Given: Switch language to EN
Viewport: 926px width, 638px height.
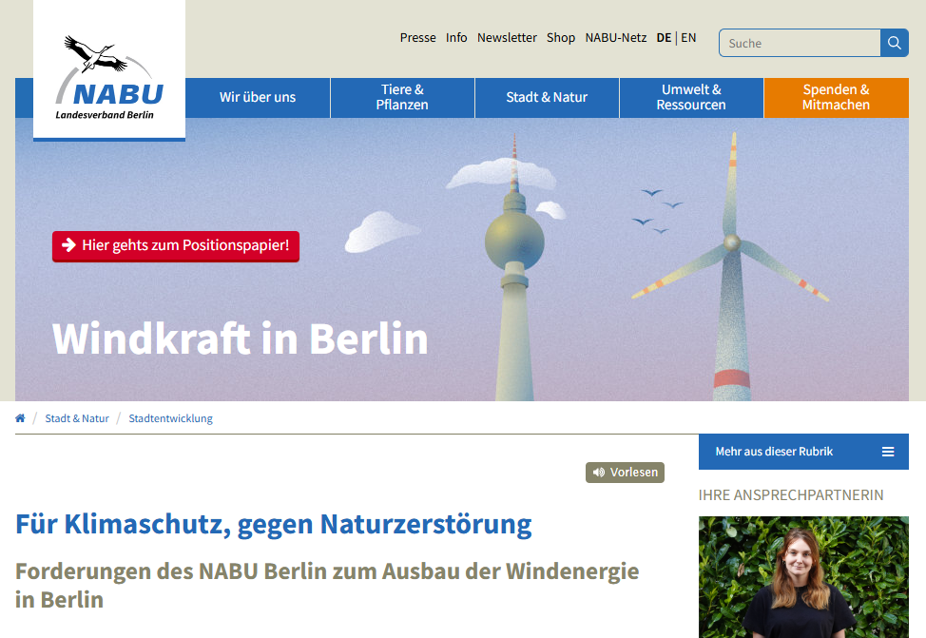Looking at the screenshot, I should pos(688,38).
